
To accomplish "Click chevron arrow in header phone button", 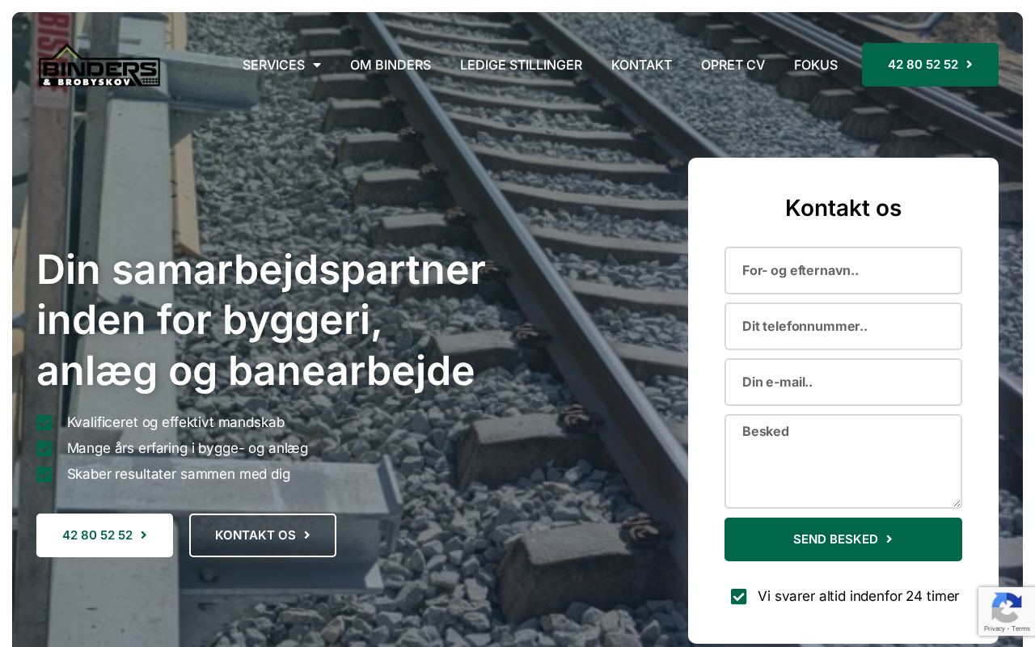I will (x=970, y=65).
